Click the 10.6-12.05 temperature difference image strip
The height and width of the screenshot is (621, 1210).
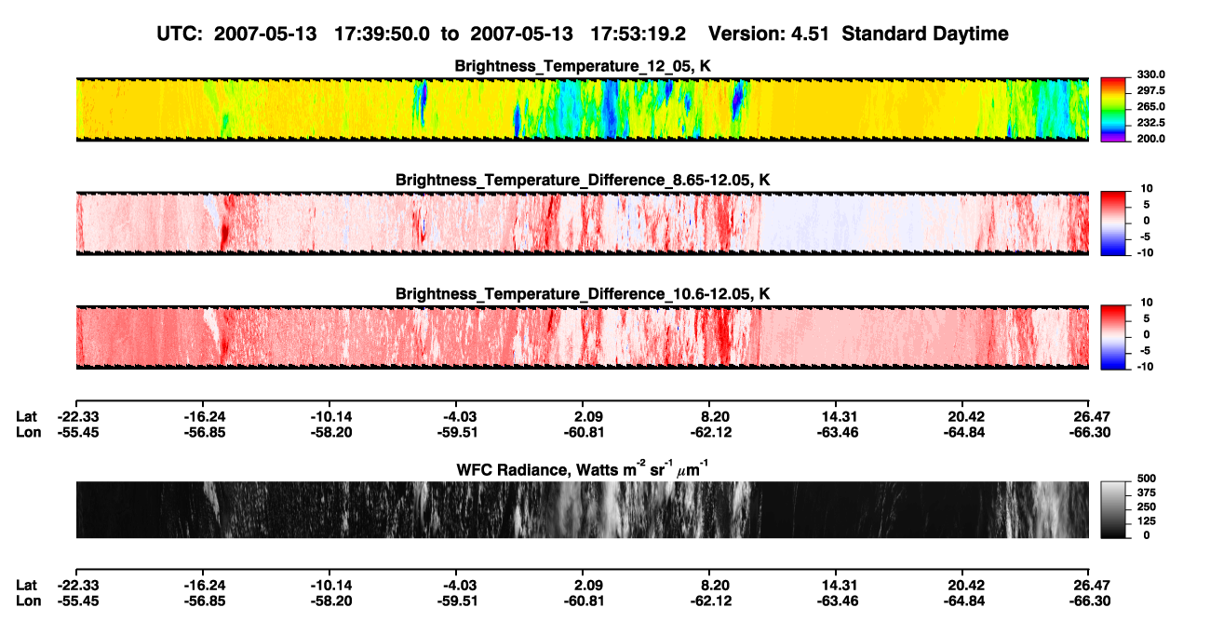582,337
